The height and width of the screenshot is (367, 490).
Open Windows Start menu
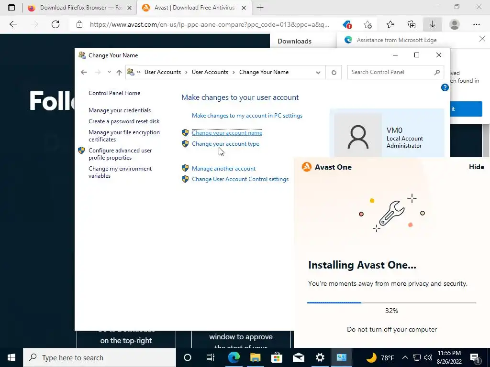11,357
